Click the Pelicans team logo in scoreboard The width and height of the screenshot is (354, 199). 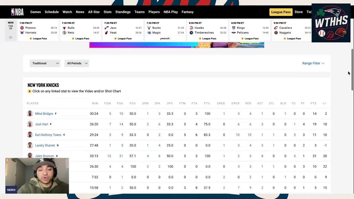[234, 33]
